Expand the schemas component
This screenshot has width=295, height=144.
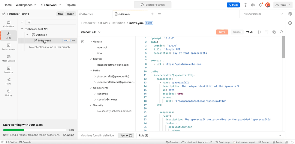click(95, 94)
